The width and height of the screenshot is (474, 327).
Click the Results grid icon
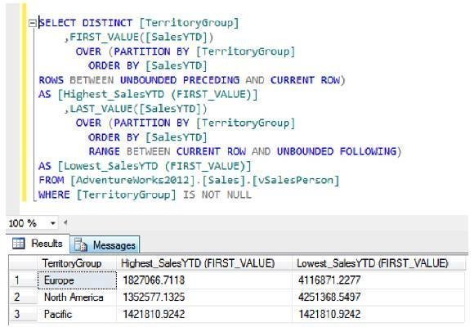19,244
